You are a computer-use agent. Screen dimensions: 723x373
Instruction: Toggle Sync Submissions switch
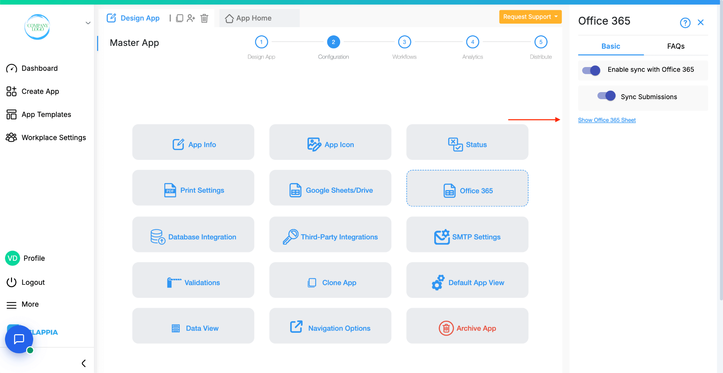point(606,96)
